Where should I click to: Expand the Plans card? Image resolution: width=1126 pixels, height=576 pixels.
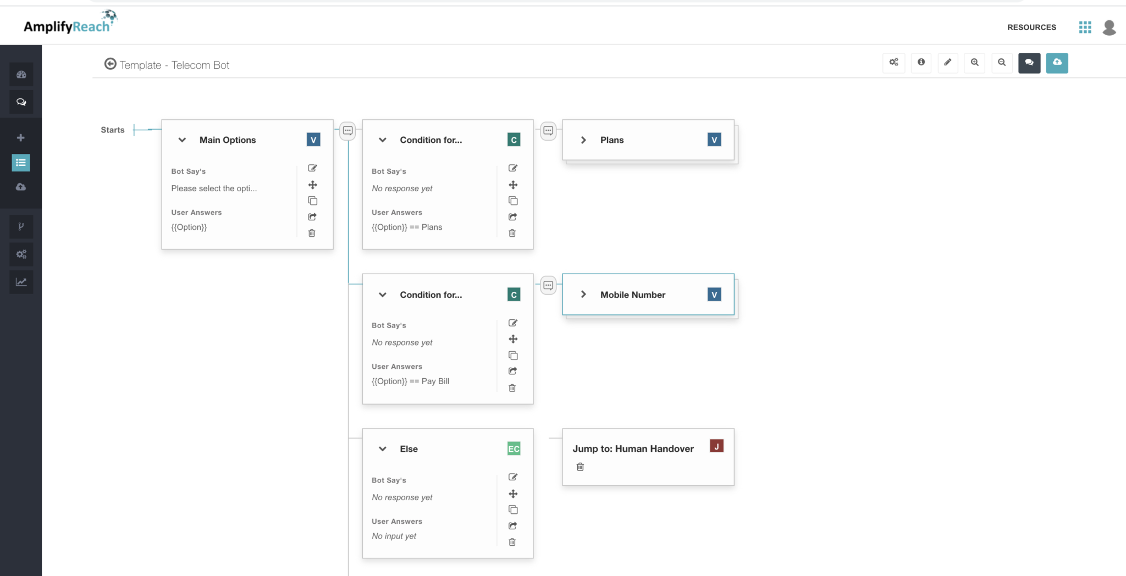(x=583, y=140)
